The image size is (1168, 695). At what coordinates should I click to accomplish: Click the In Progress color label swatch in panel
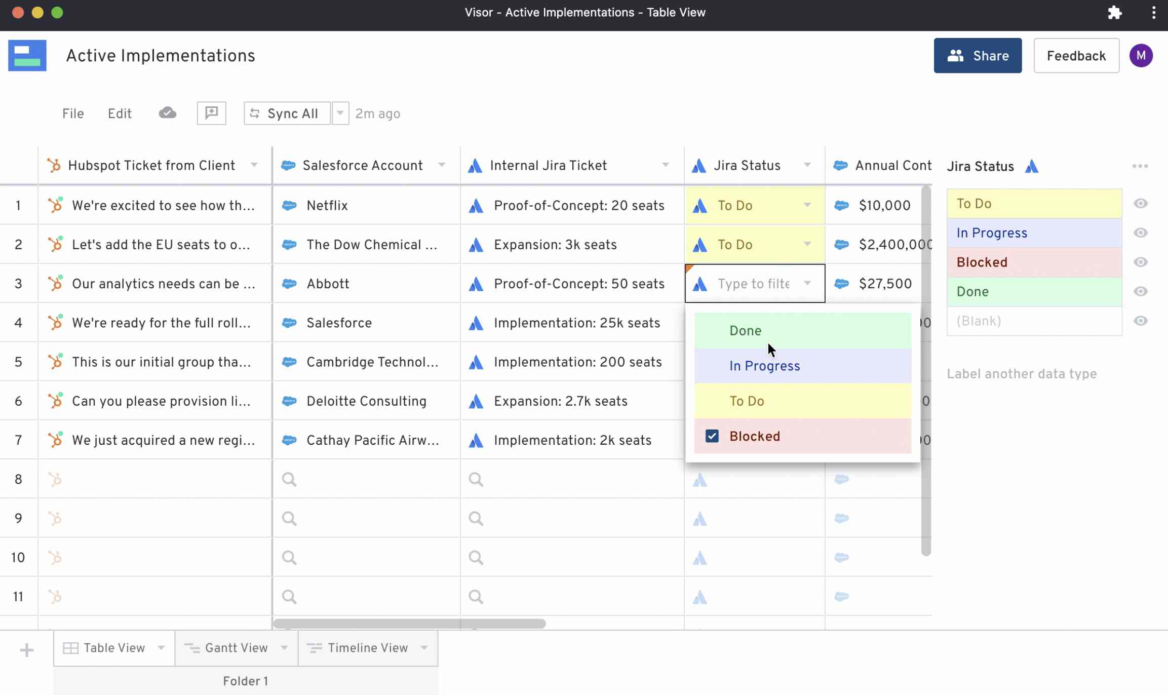click(x=1034, y=233)
